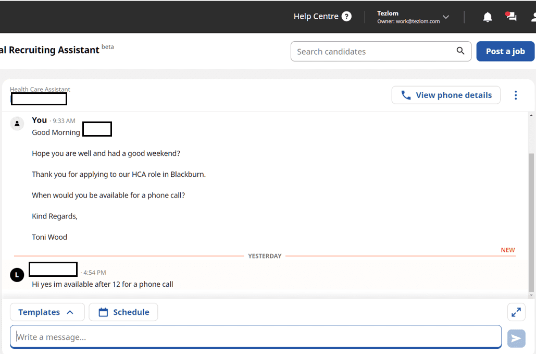
Task: Click the 'Owner: work@tezlom.com' text
Action: (408, 21)
